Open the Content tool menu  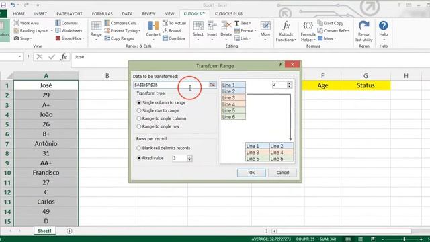tap(153, 31)
